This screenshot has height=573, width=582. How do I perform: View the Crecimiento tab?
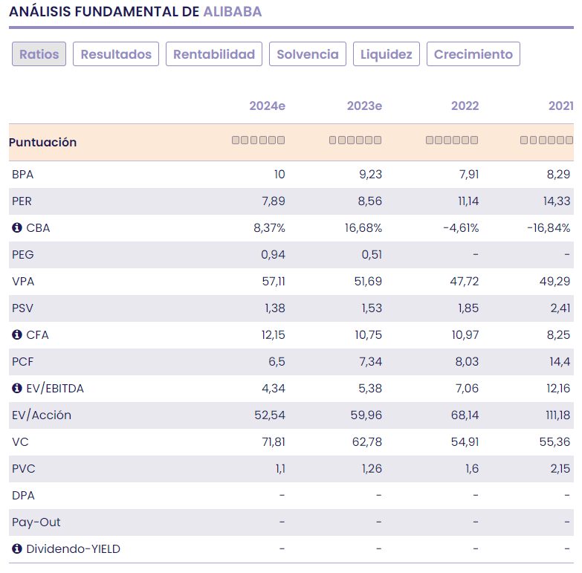coord(473,54)
